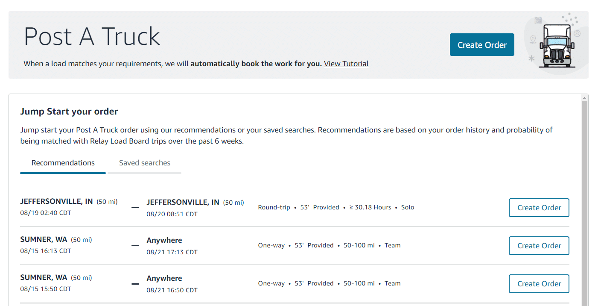Open the View Tutorial link
This screenshot has height=306, width=598.
coord(346,64)
